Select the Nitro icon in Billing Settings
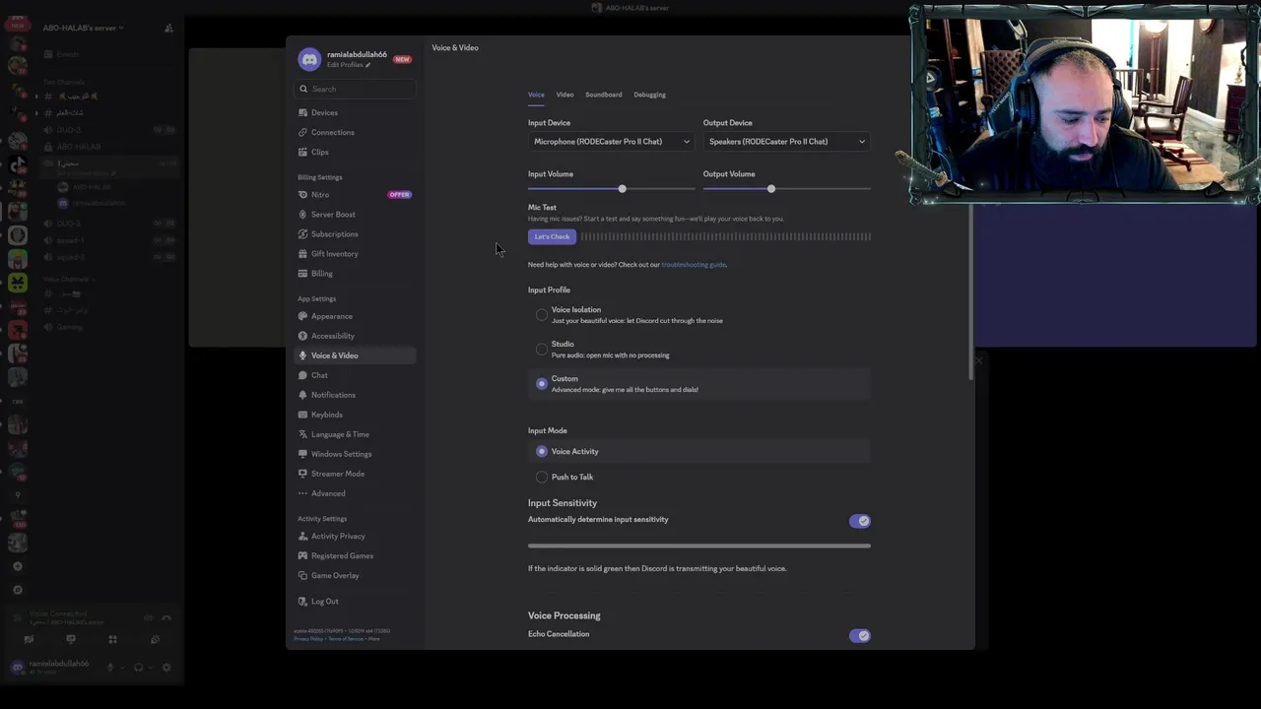Viewport: 1261px width, 709px height. point(303,195)
